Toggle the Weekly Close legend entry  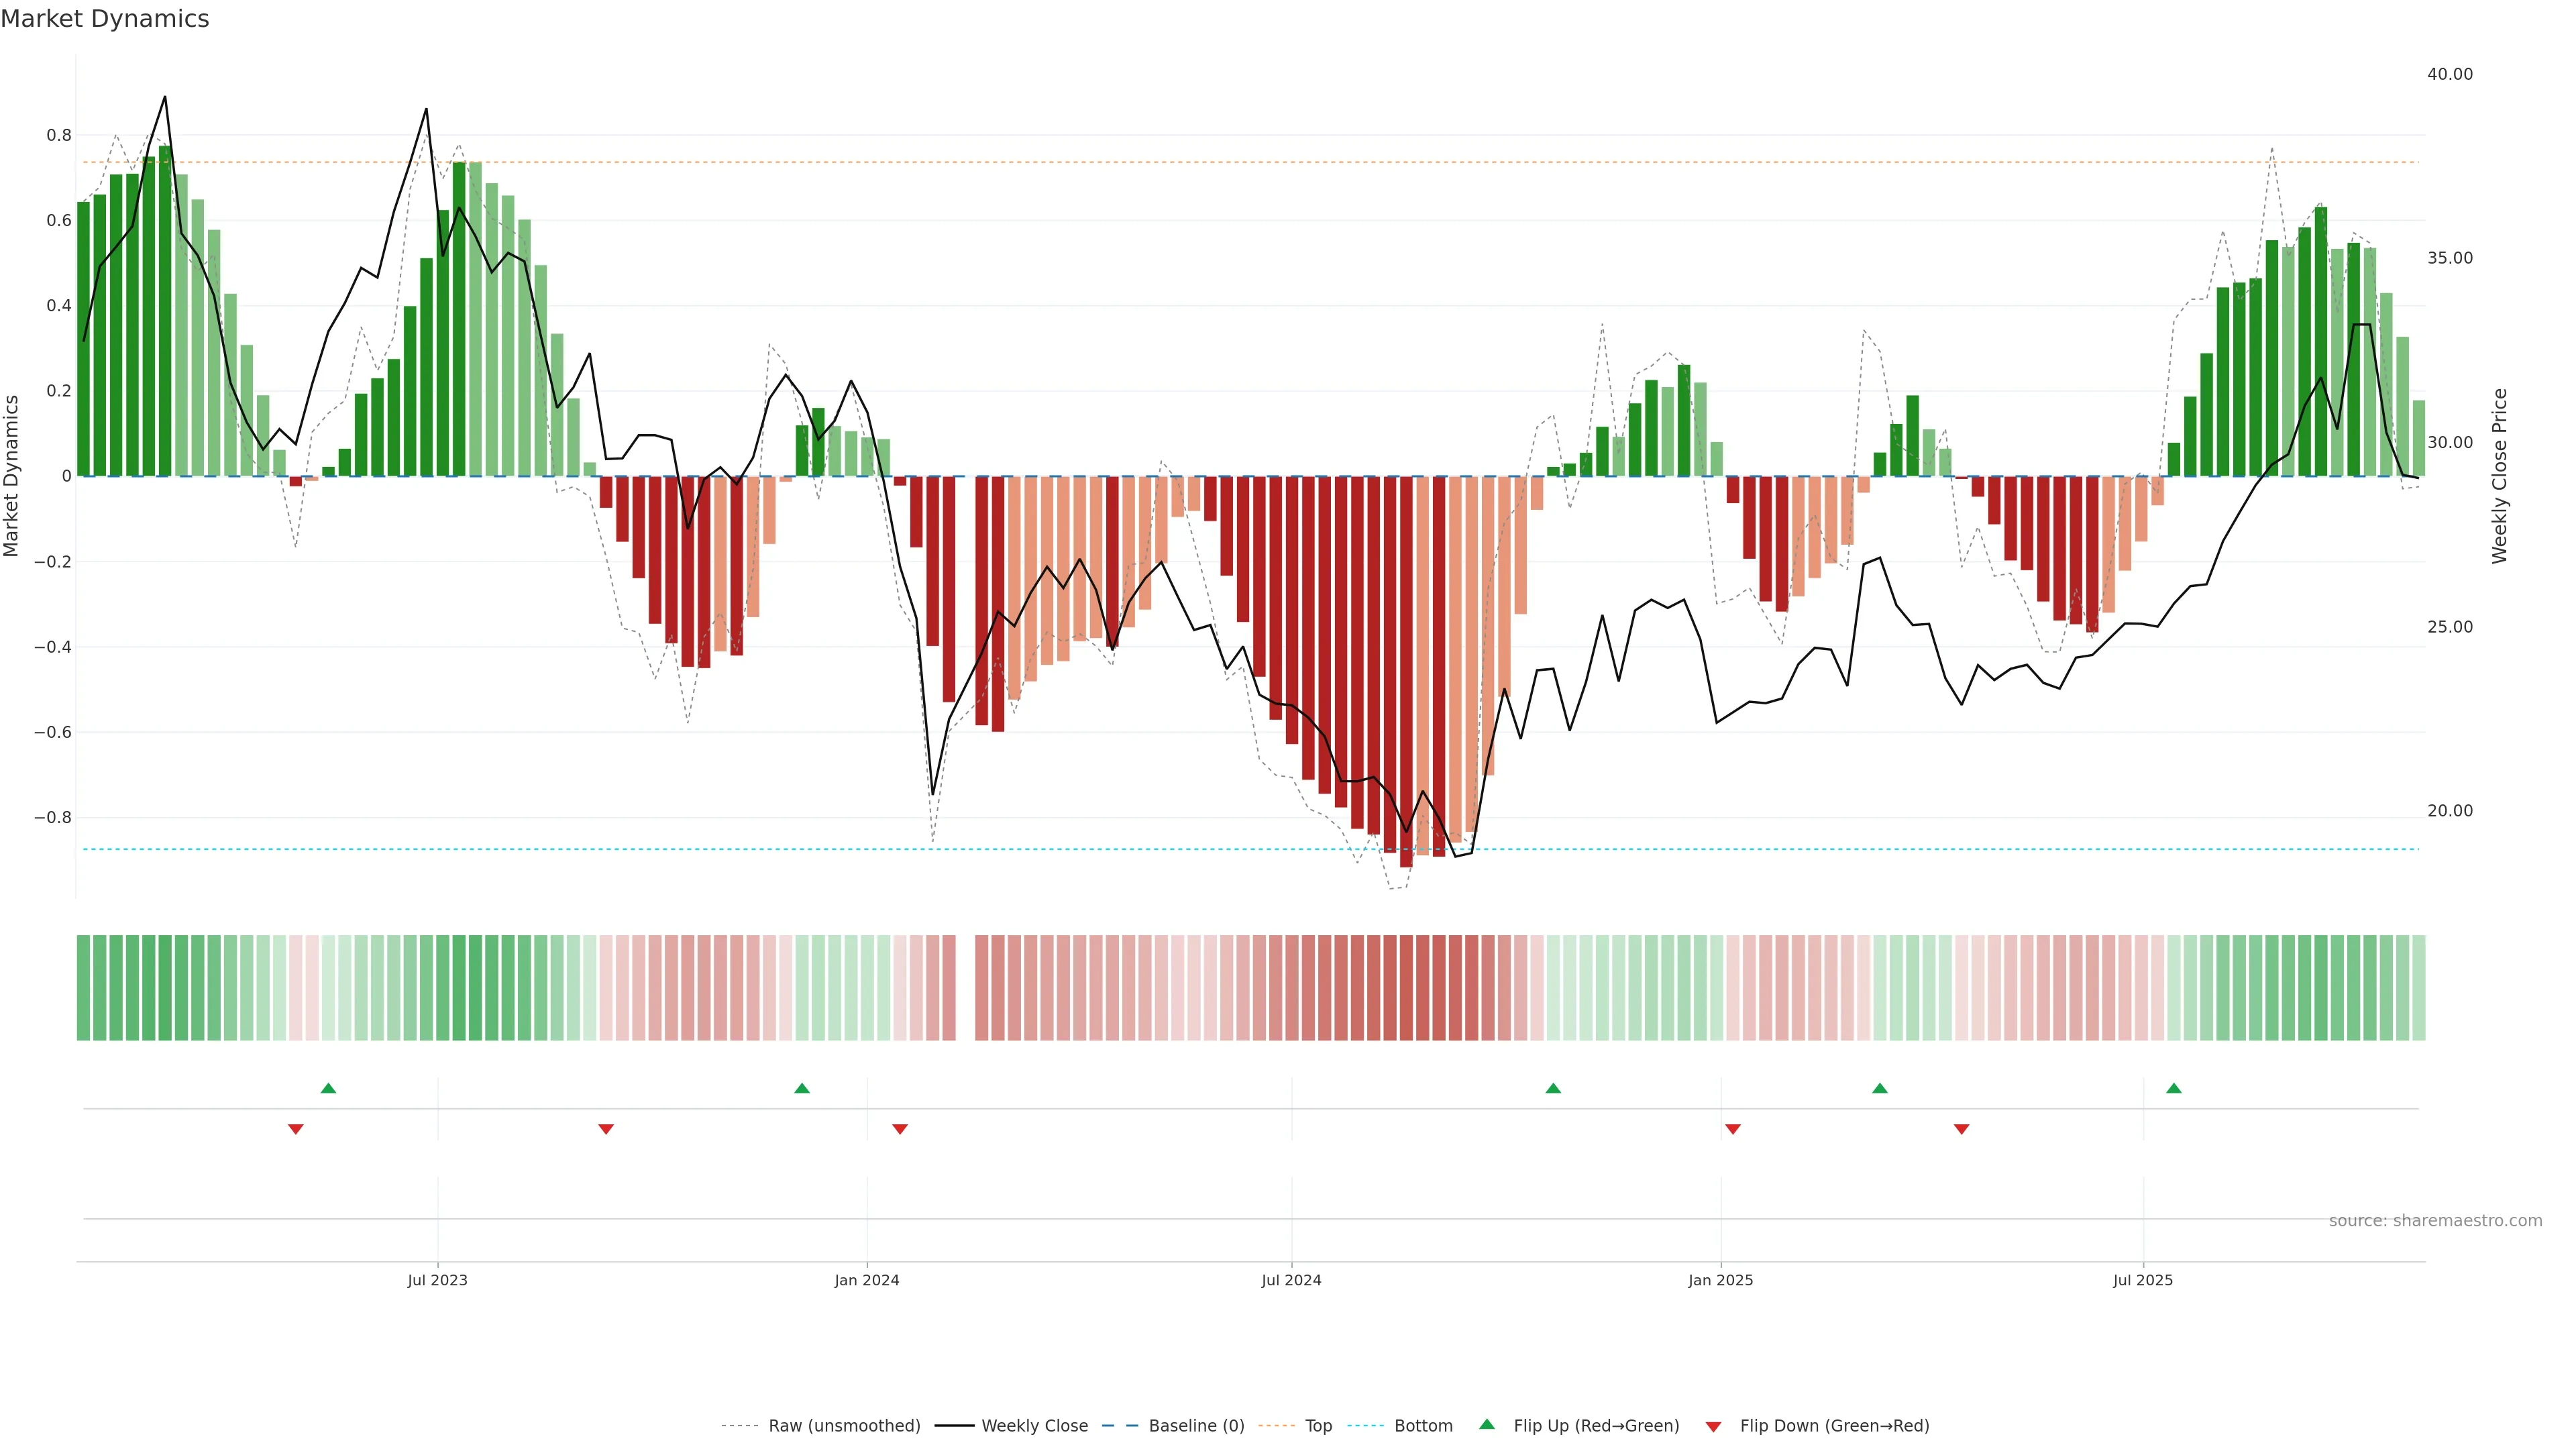pos(1034,1426)
